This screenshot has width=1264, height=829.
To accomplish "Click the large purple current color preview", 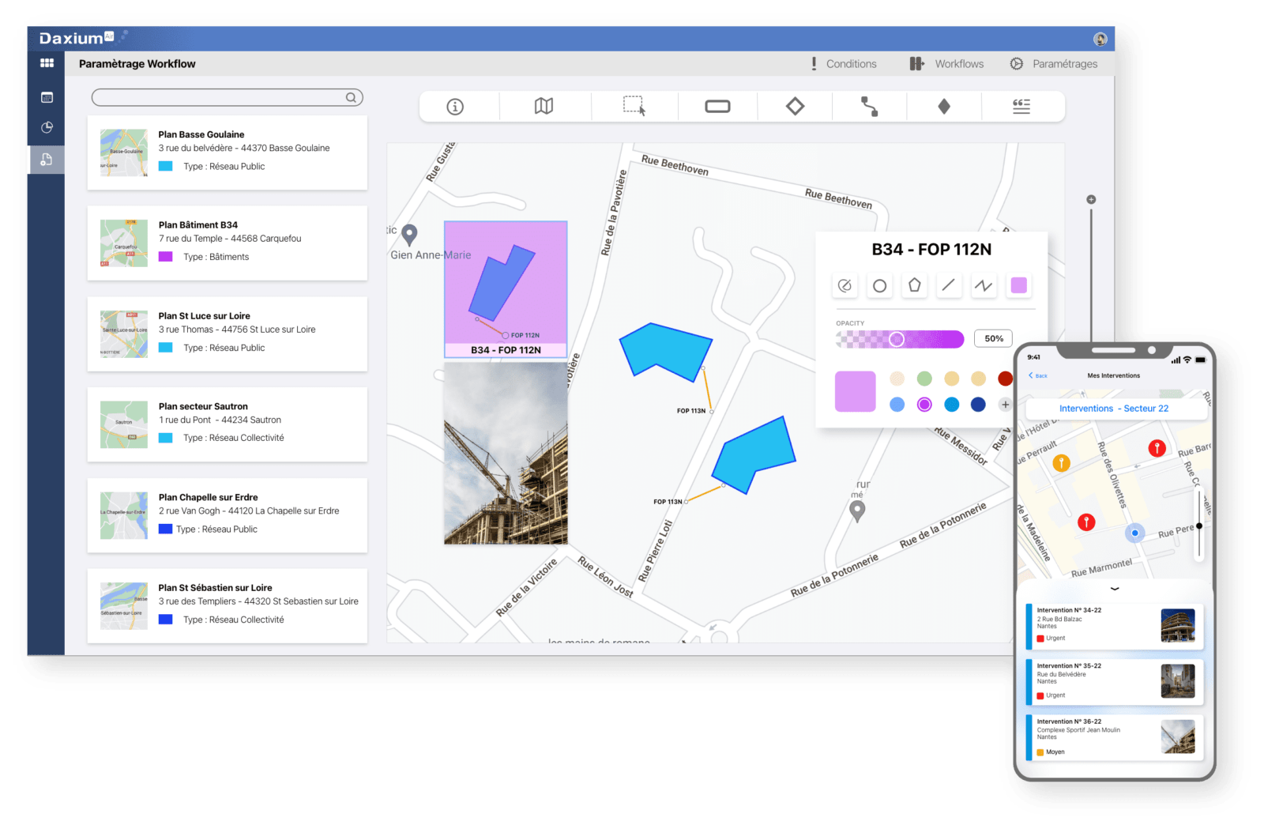I will point(856,391).
